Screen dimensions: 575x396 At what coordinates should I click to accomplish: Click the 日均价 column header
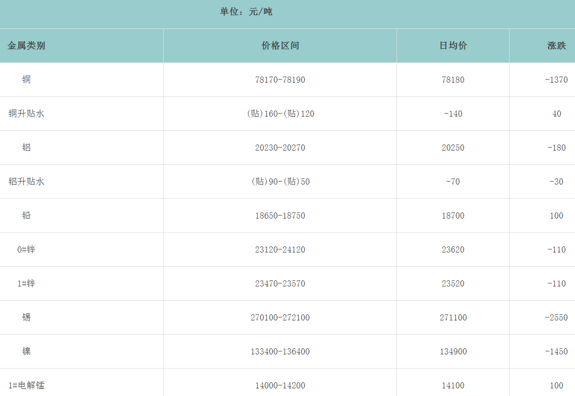click(x=453, y=46)
